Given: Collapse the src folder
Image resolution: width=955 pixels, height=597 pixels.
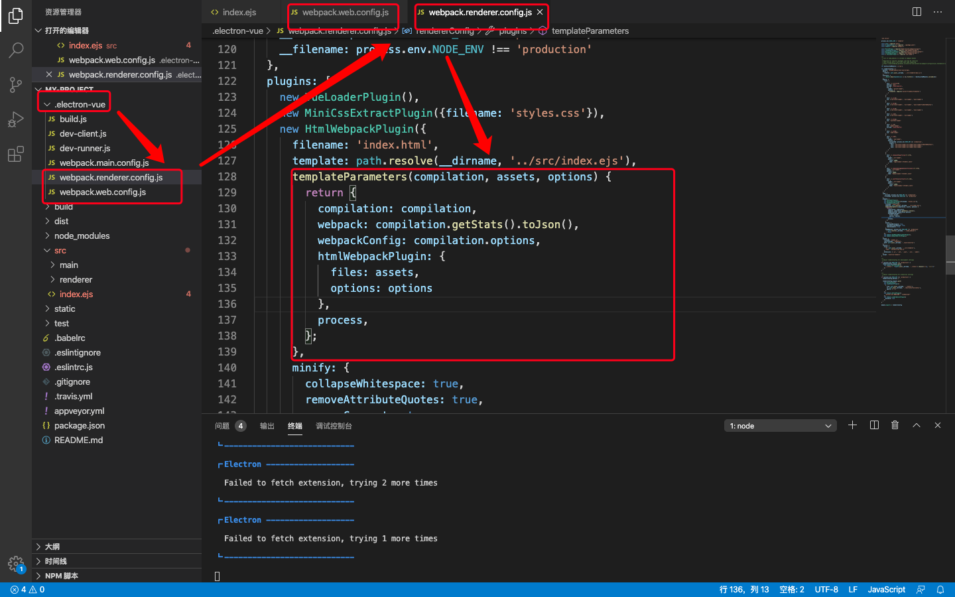Looking at the screenshot, I should coord(117,250).
